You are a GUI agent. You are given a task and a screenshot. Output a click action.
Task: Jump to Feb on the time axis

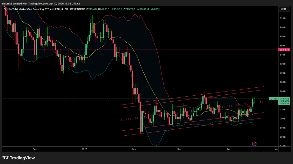(134, 149)
